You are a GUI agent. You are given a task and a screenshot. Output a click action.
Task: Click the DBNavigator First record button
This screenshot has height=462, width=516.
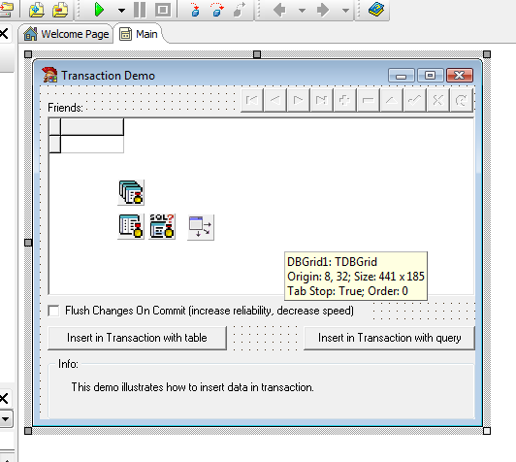point(252,100)
